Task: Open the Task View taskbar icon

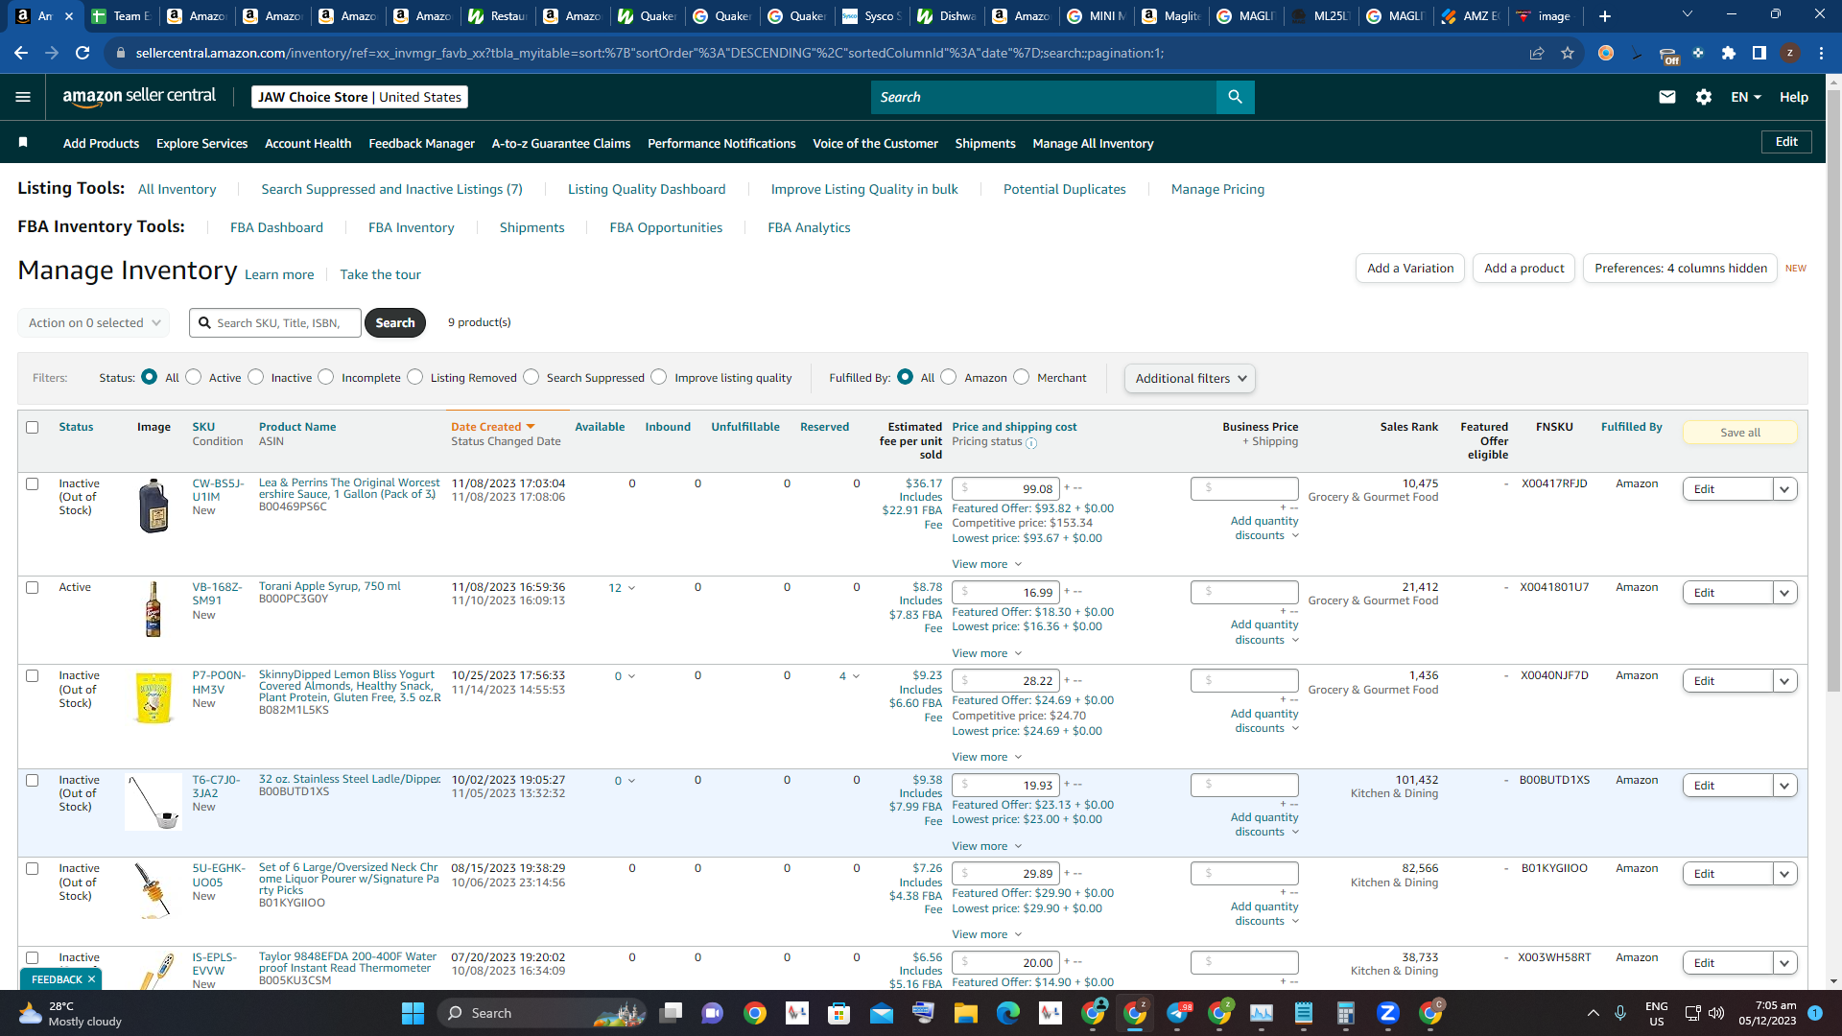Action: tap(671, 1013)
